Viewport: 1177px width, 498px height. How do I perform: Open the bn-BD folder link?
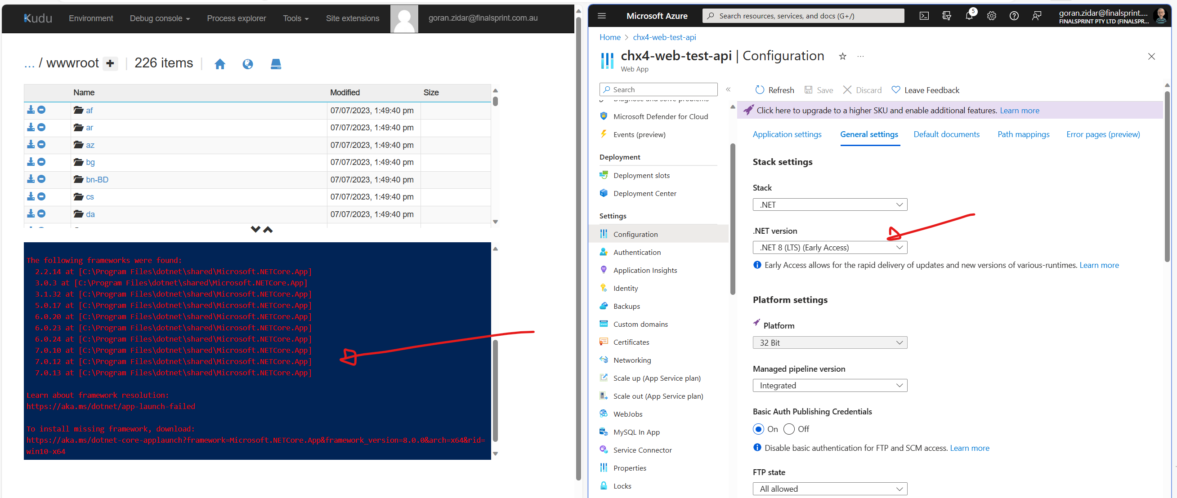[97, 179]
